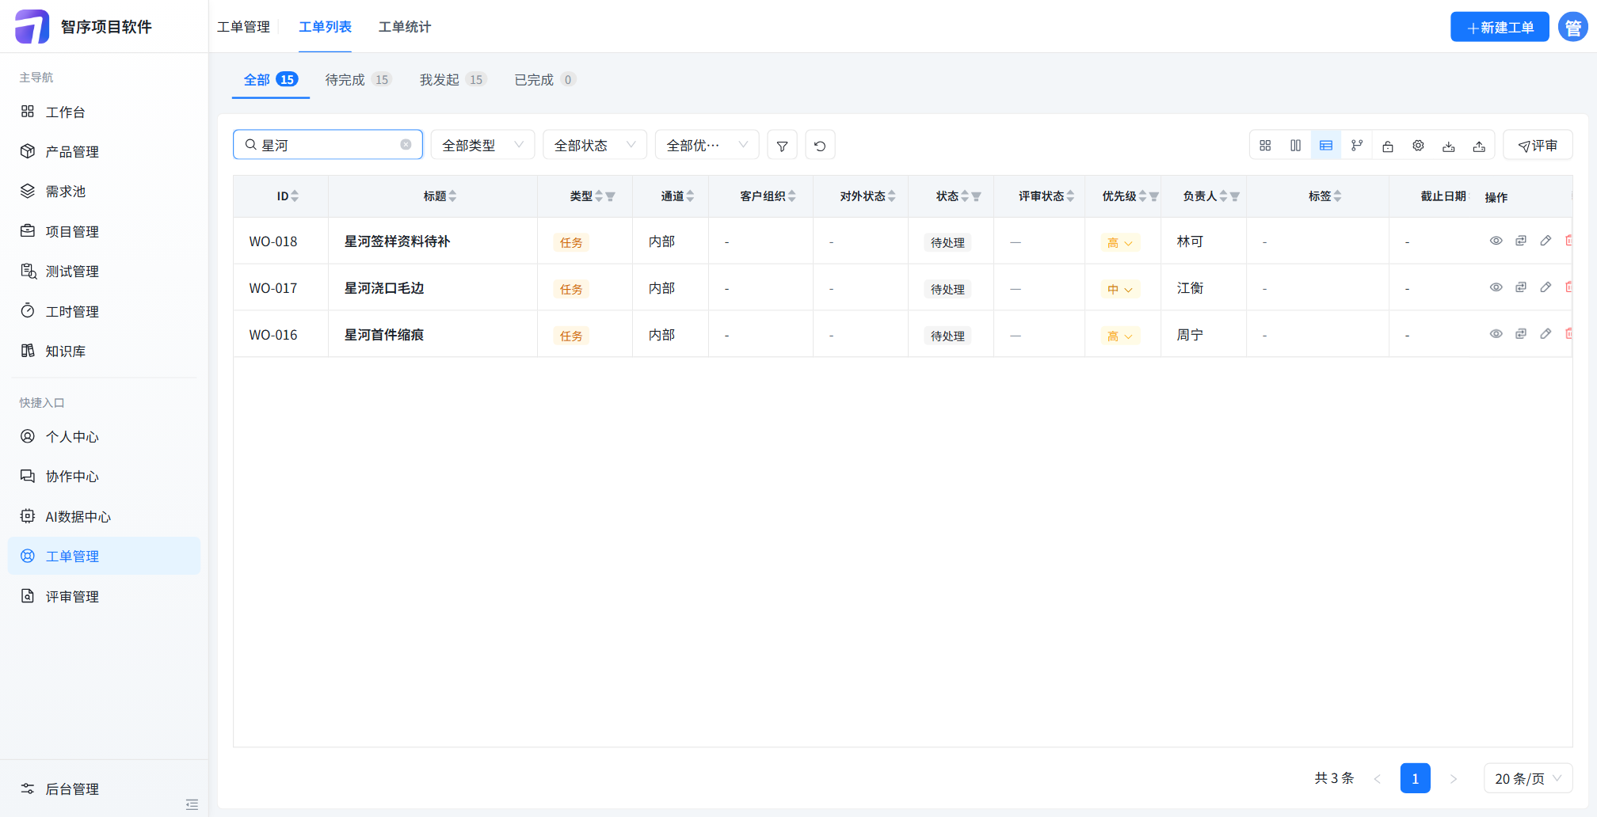Image resolution: width=1597 pixels, height=817 pixels.
Task: Edit work order WO-017 with pencil
Action: (1546, 287)
